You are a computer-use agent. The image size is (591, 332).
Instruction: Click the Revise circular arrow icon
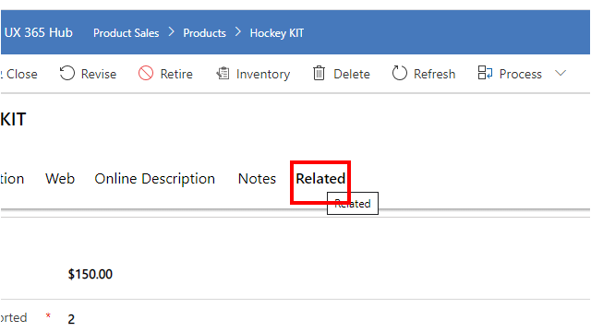click(67, 73)
